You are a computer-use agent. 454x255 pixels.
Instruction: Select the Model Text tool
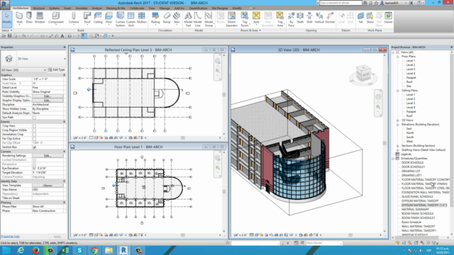pyautogui.click(x=188, y=19)
